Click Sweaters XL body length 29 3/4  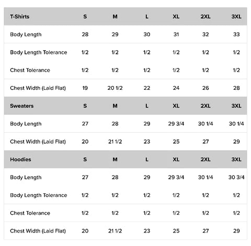point(176,124)
